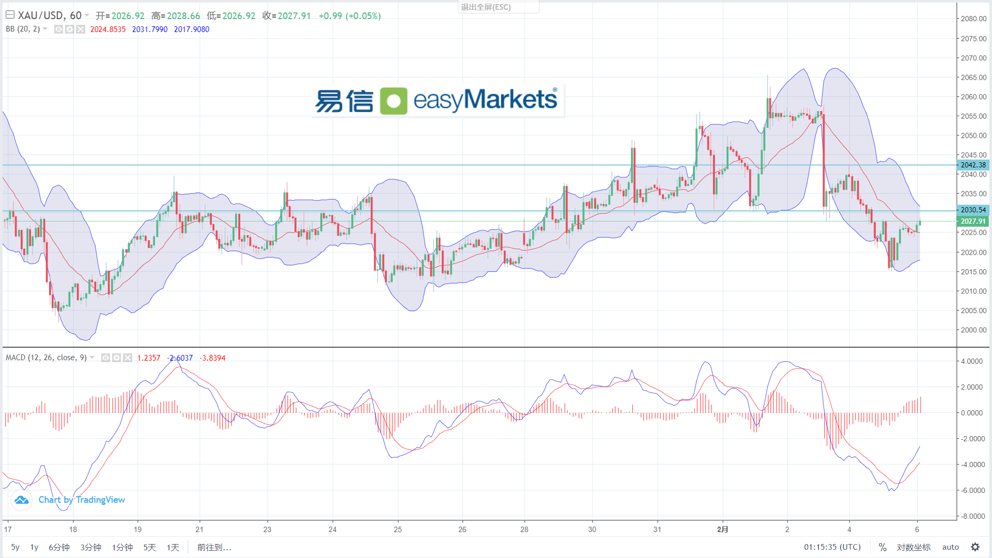The image size is (992, 558).
Task: Click the 2月 date label on time axis
Action: tap(722, 530)
